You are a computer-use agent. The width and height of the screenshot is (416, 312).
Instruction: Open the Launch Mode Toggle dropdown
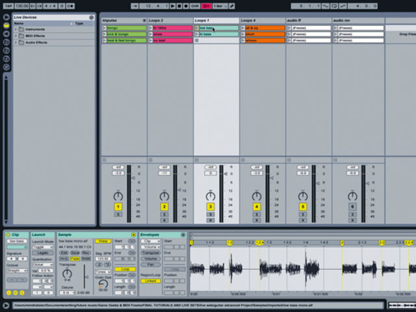pos(42,247)
